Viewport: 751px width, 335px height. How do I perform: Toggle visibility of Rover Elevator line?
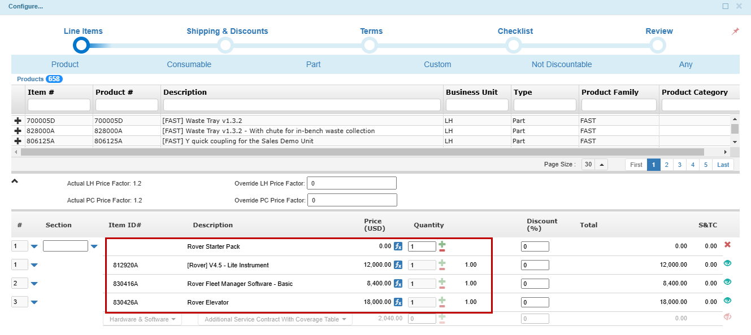tap(728, 301)
